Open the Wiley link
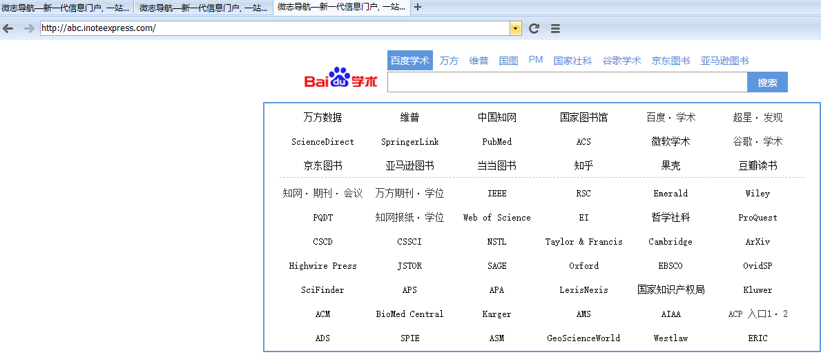Screen dimensions: 821x357 [757, 194]
